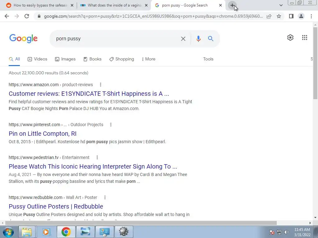The image size is (318, 238).
Task: Reload the current page
Action: click(x=27, y=16)
